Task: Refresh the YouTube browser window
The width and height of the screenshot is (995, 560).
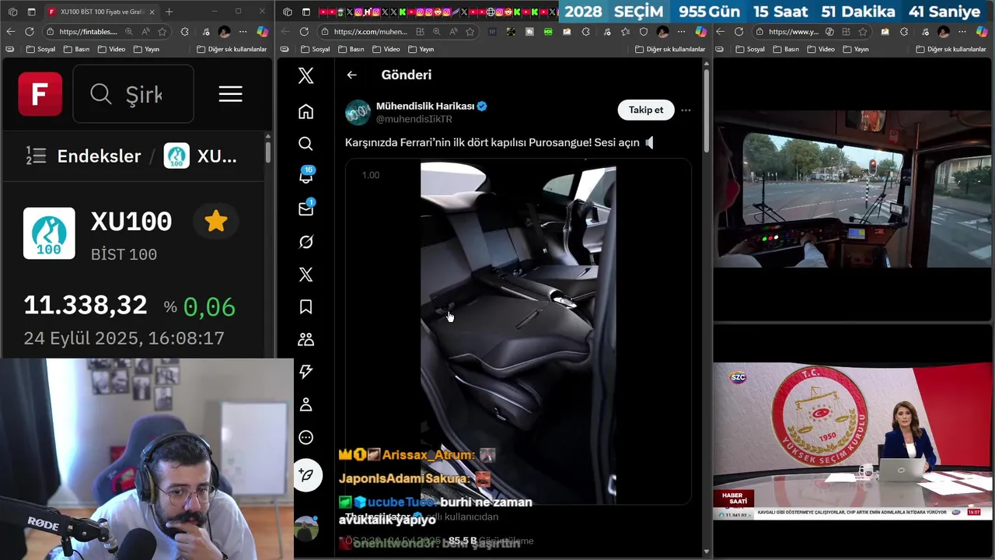Action: coord(738,32)
